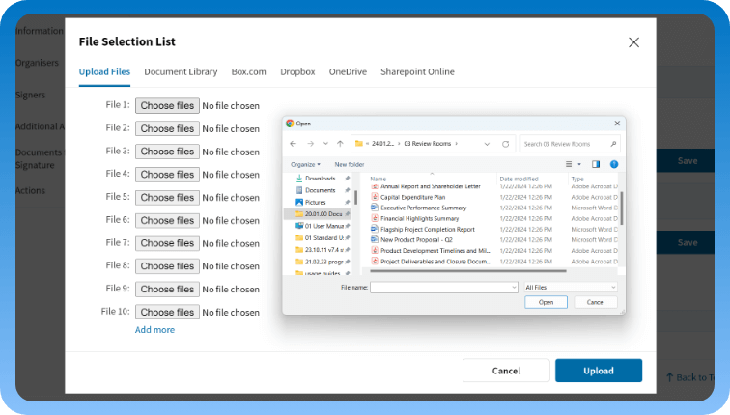Expand the File name combo box arrow
Screen dimensions: 730x415
click(x=513, y=287)
